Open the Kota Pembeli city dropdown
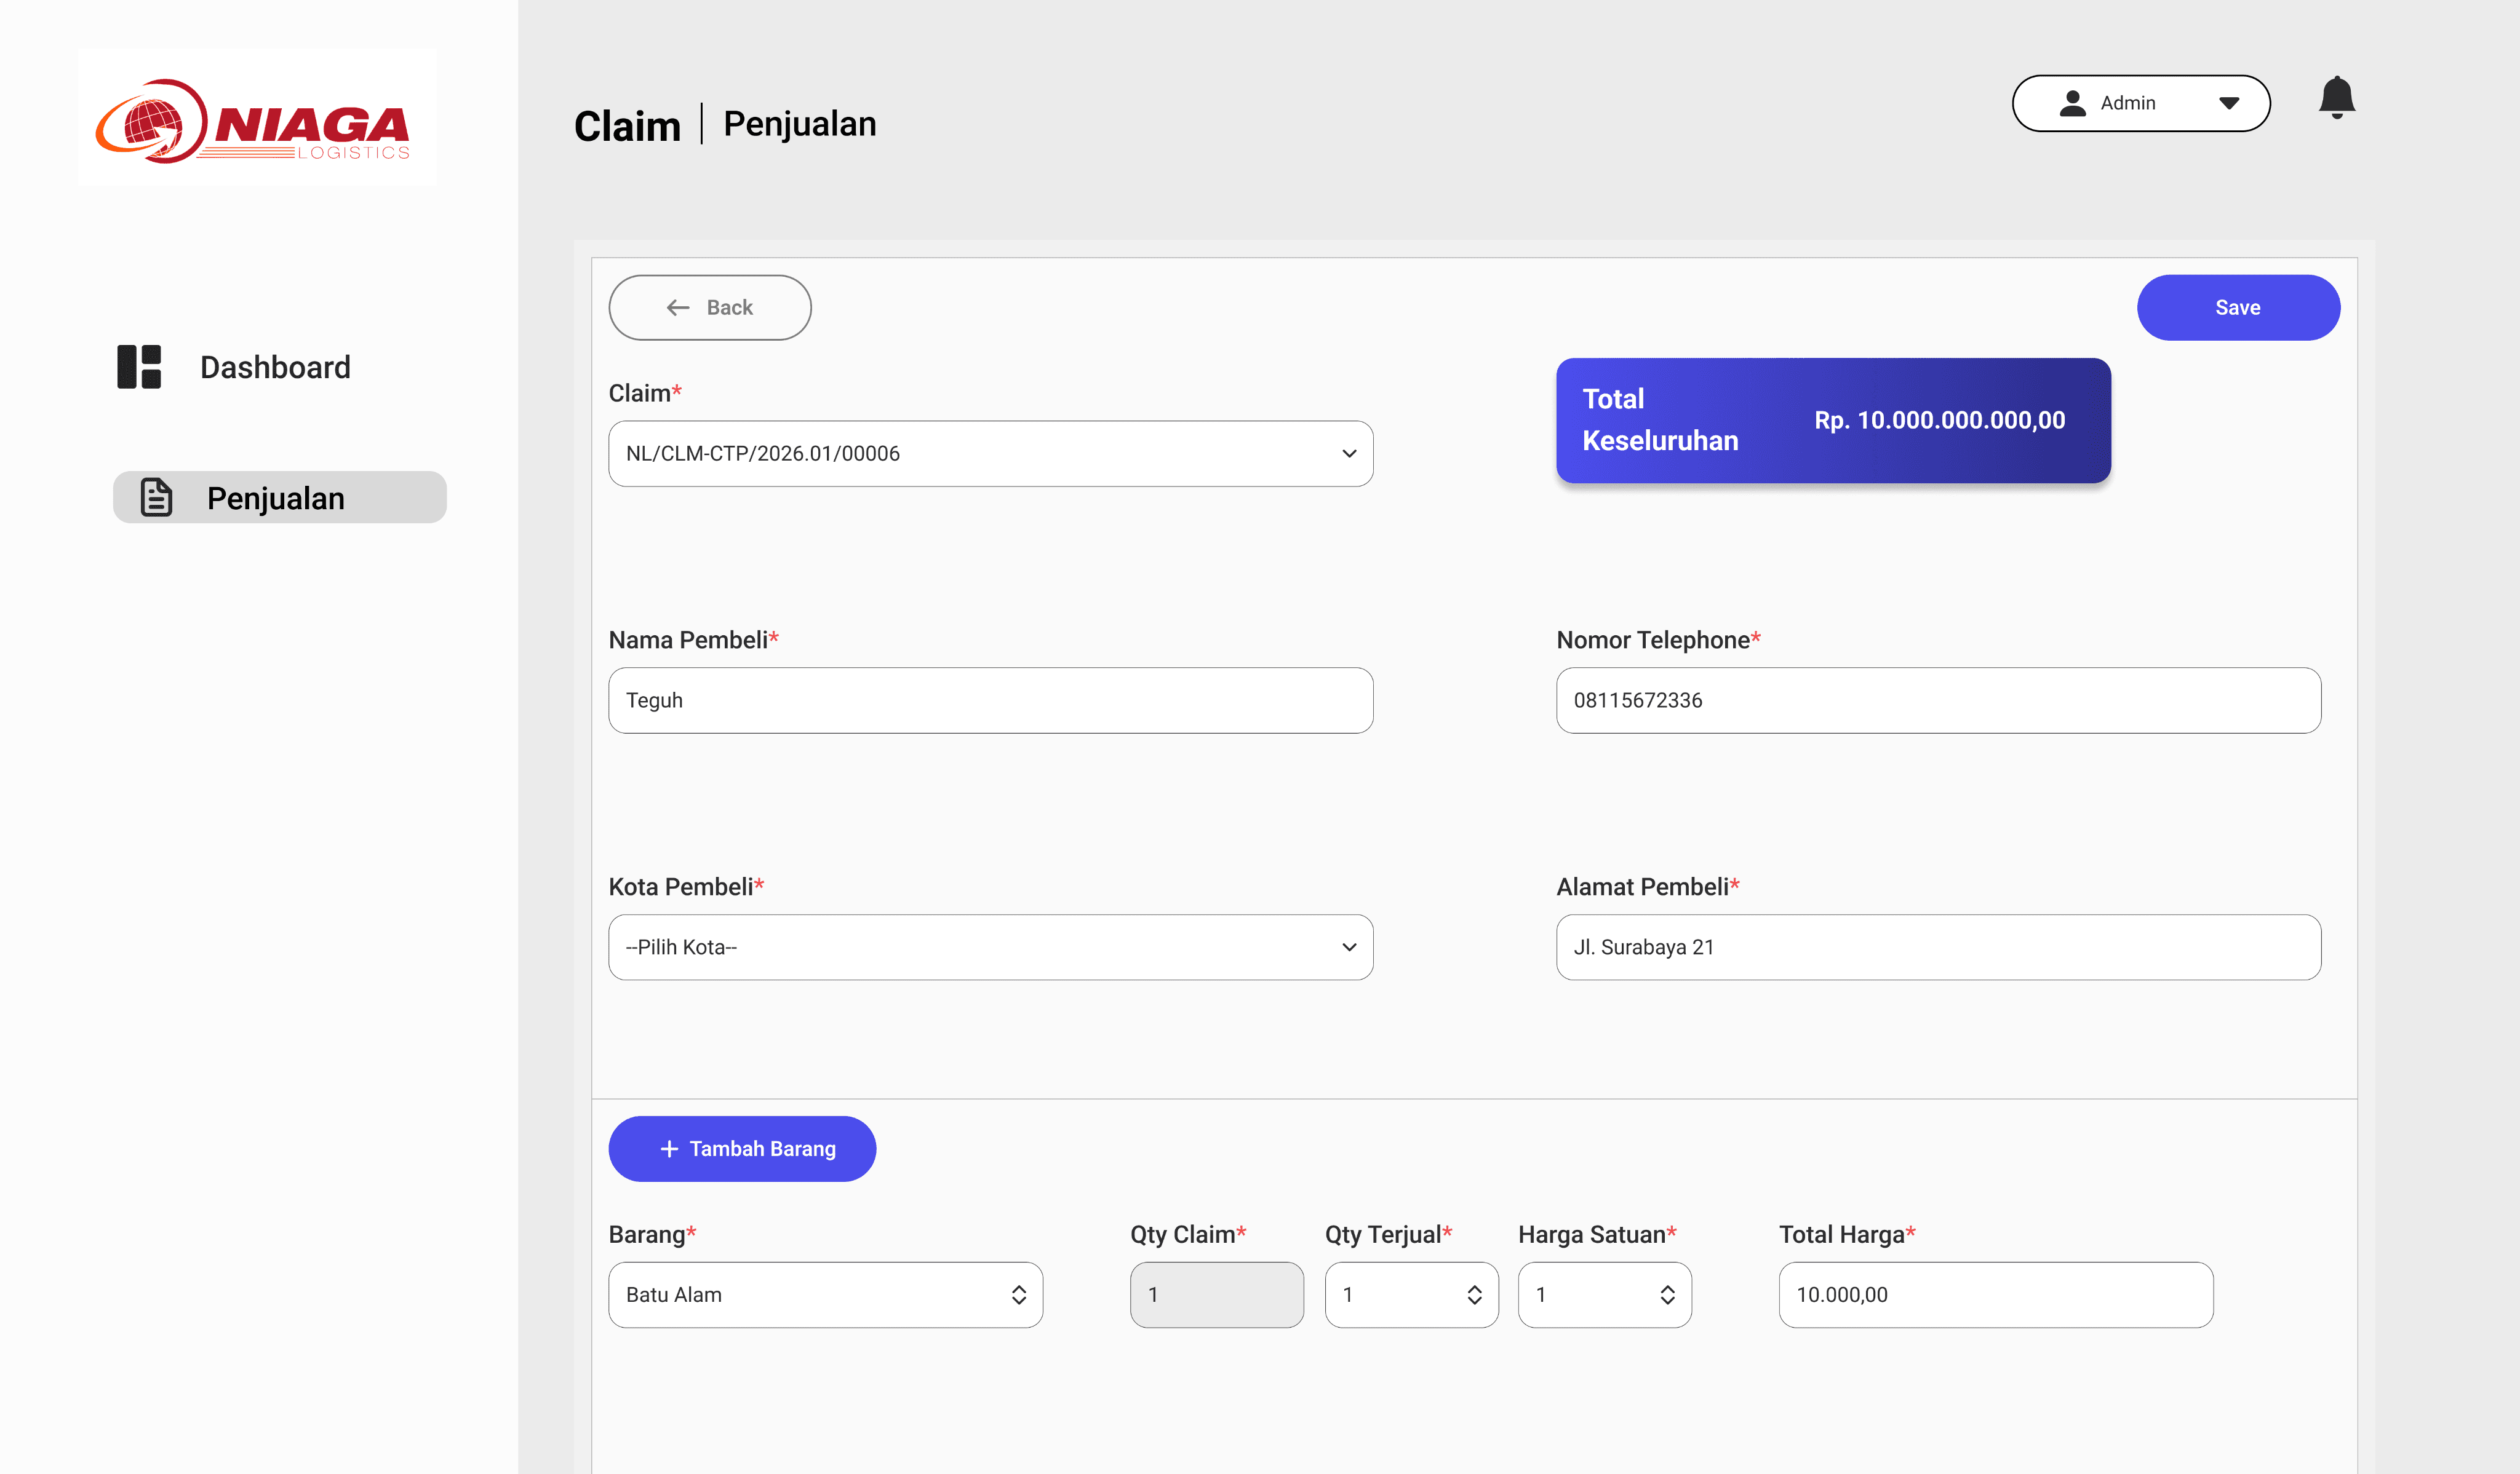This screenshot has width=2520, height=1474. (x=1348, y=948)
